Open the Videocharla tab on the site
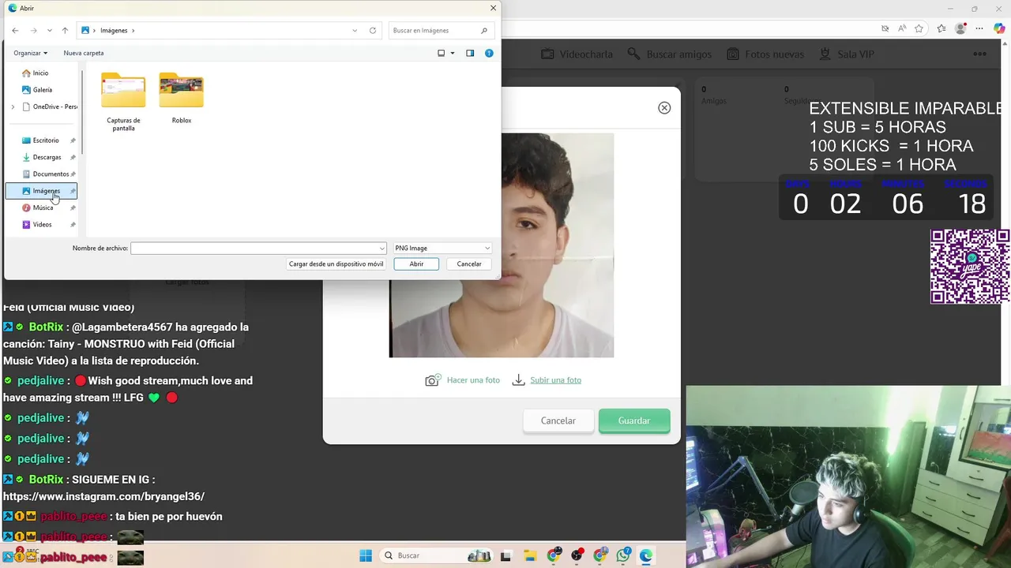Image resolution: width=1011 pixels, height=568 pixels. tap(577, 54)
